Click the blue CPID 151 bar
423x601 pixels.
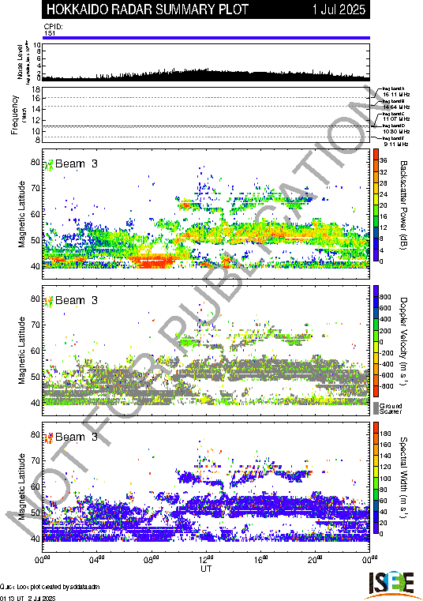(x=206, y=38)
